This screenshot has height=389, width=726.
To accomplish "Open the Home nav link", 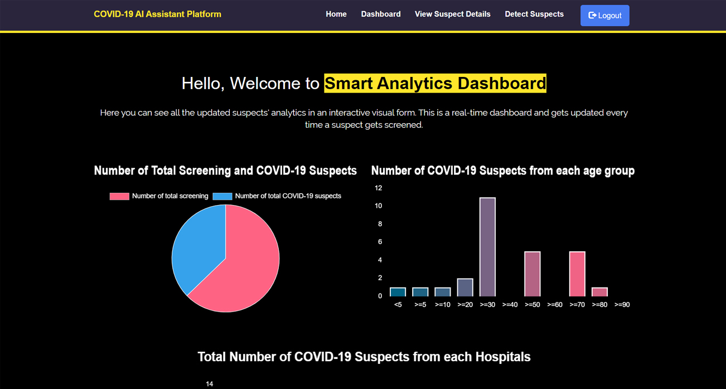I will (x=336, y=14).
